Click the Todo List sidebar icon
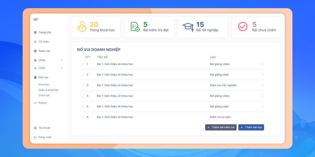Viewport: 315px width, 157px height. pos(35,51)
